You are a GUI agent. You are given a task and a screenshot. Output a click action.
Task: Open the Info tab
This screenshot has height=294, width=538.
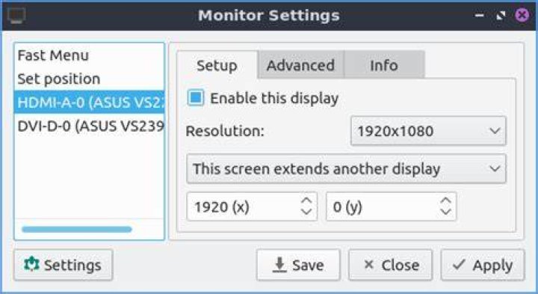tap(384, 65)
